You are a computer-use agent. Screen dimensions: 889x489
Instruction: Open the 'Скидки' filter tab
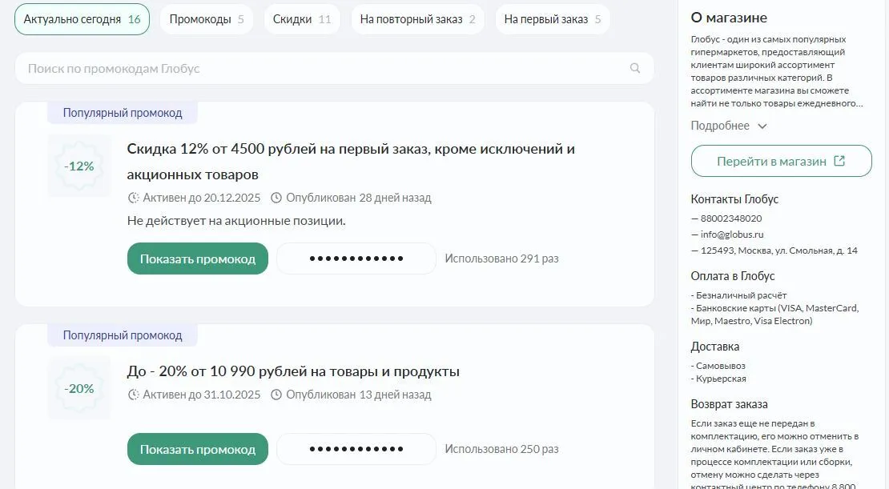(301, 19)
